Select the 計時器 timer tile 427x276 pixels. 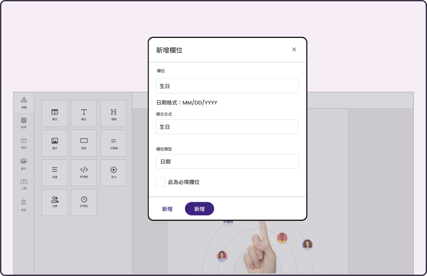[x=84, y=202]
